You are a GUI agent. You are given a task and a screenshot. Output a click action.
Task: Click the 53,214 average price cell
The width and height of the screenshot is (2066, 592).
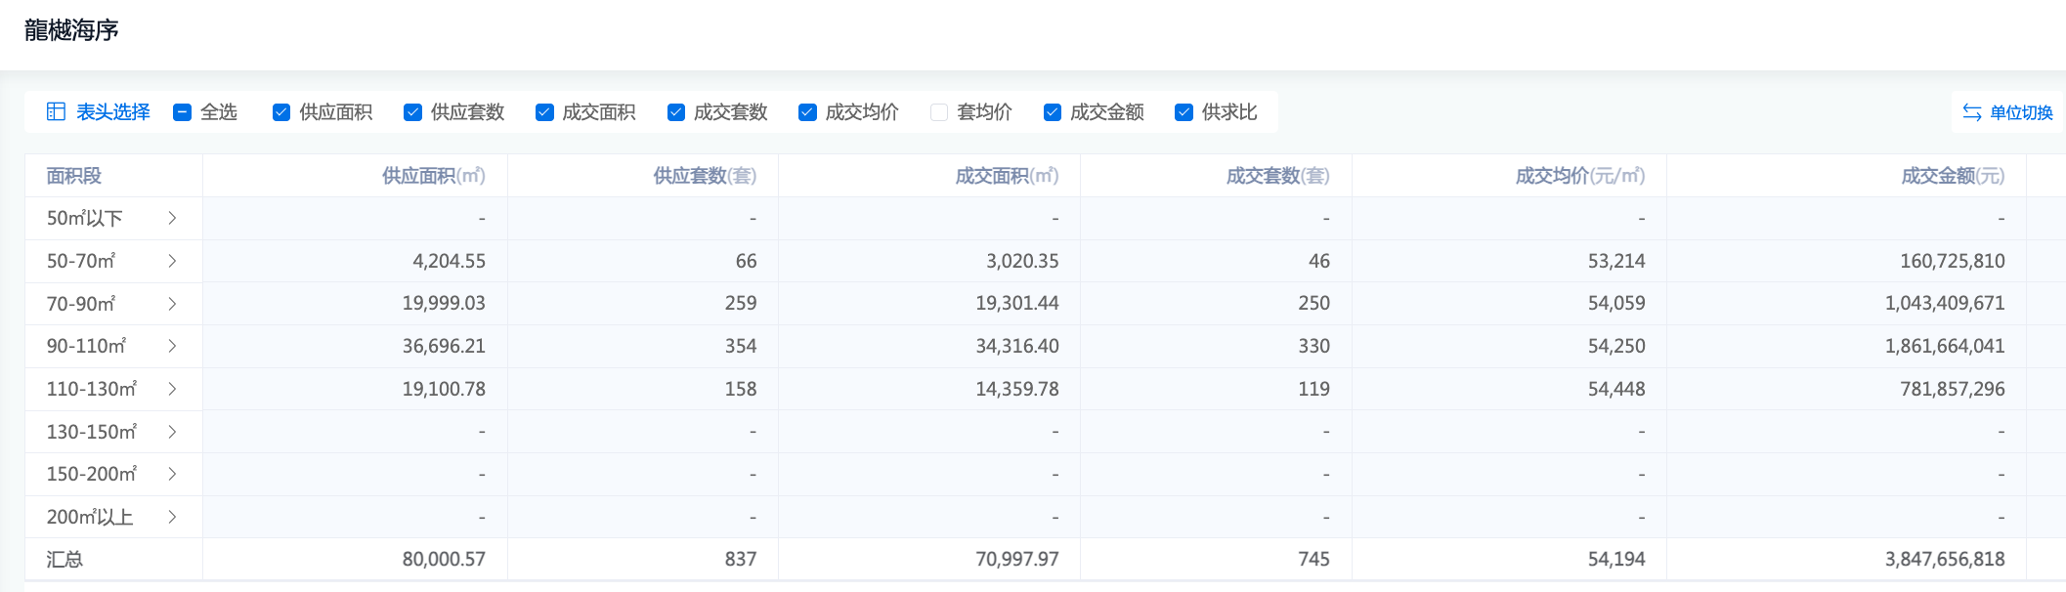coord(1616,261)
